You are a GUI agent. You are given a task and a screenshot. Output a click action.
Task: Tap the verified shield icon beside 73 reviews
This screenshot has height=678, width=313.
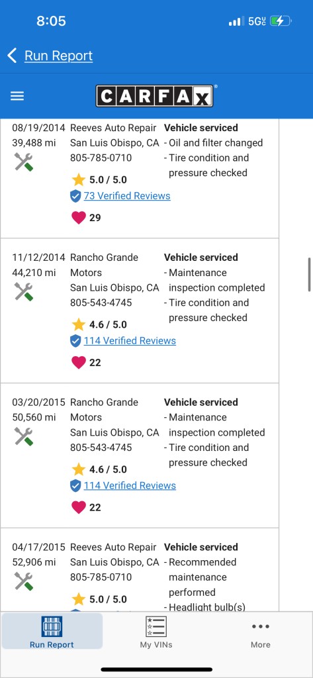tap(75, 196)
